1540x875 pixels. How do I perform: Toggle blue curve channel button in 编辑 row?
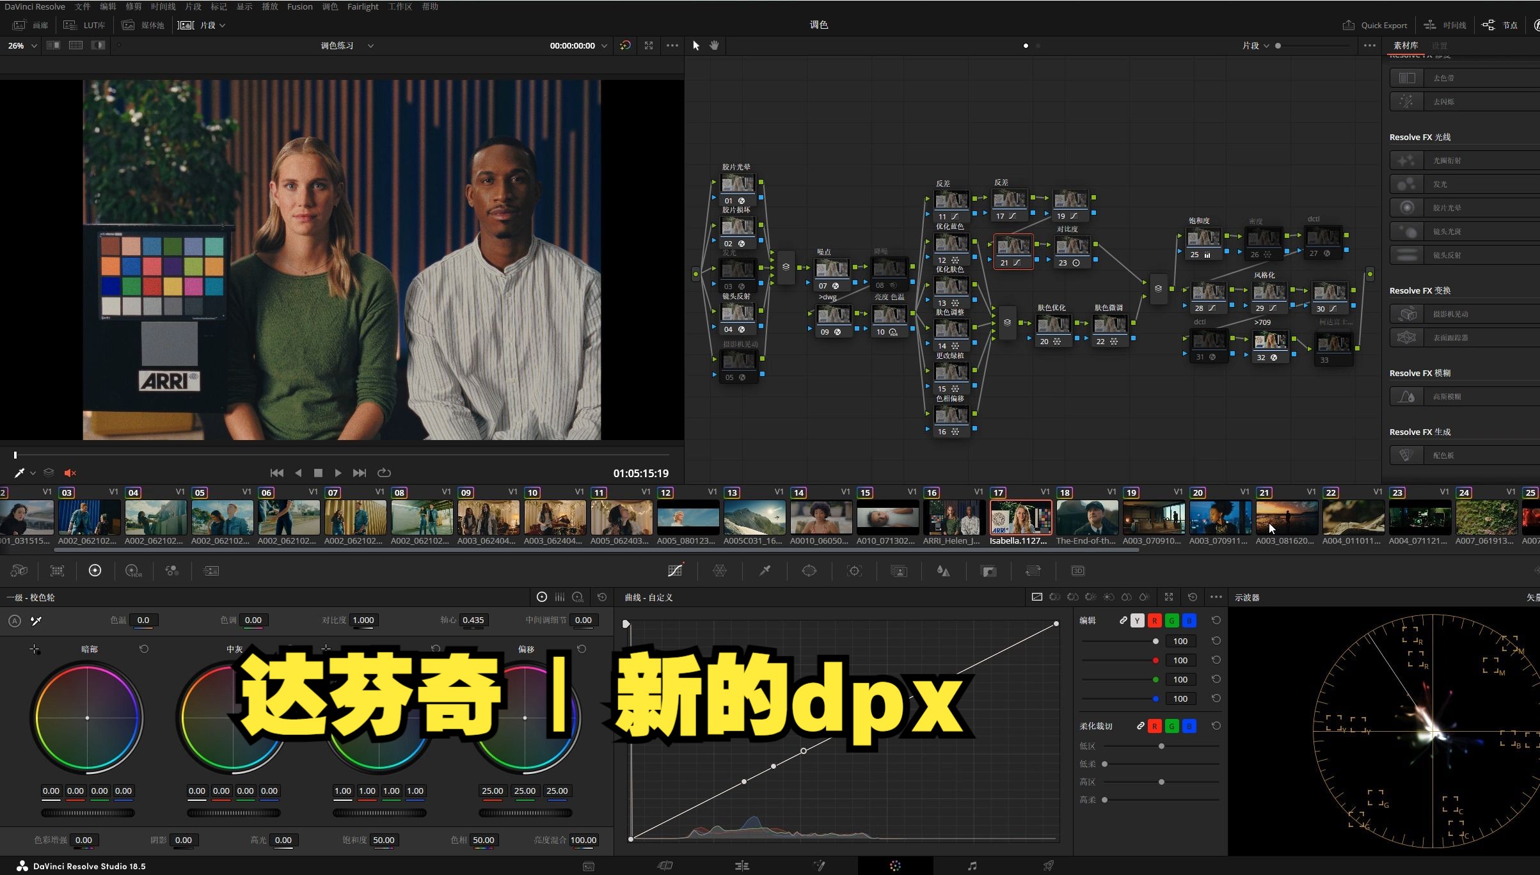pyautogui.click(x=1189, y=620)
